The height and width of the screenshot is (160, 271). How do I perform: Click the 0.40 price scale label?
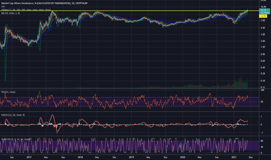[x=263, y=67]
